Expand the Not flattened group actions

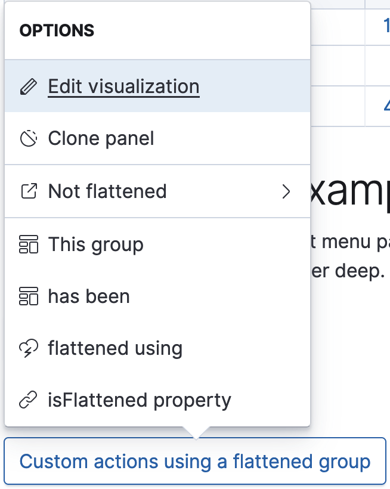287,191
